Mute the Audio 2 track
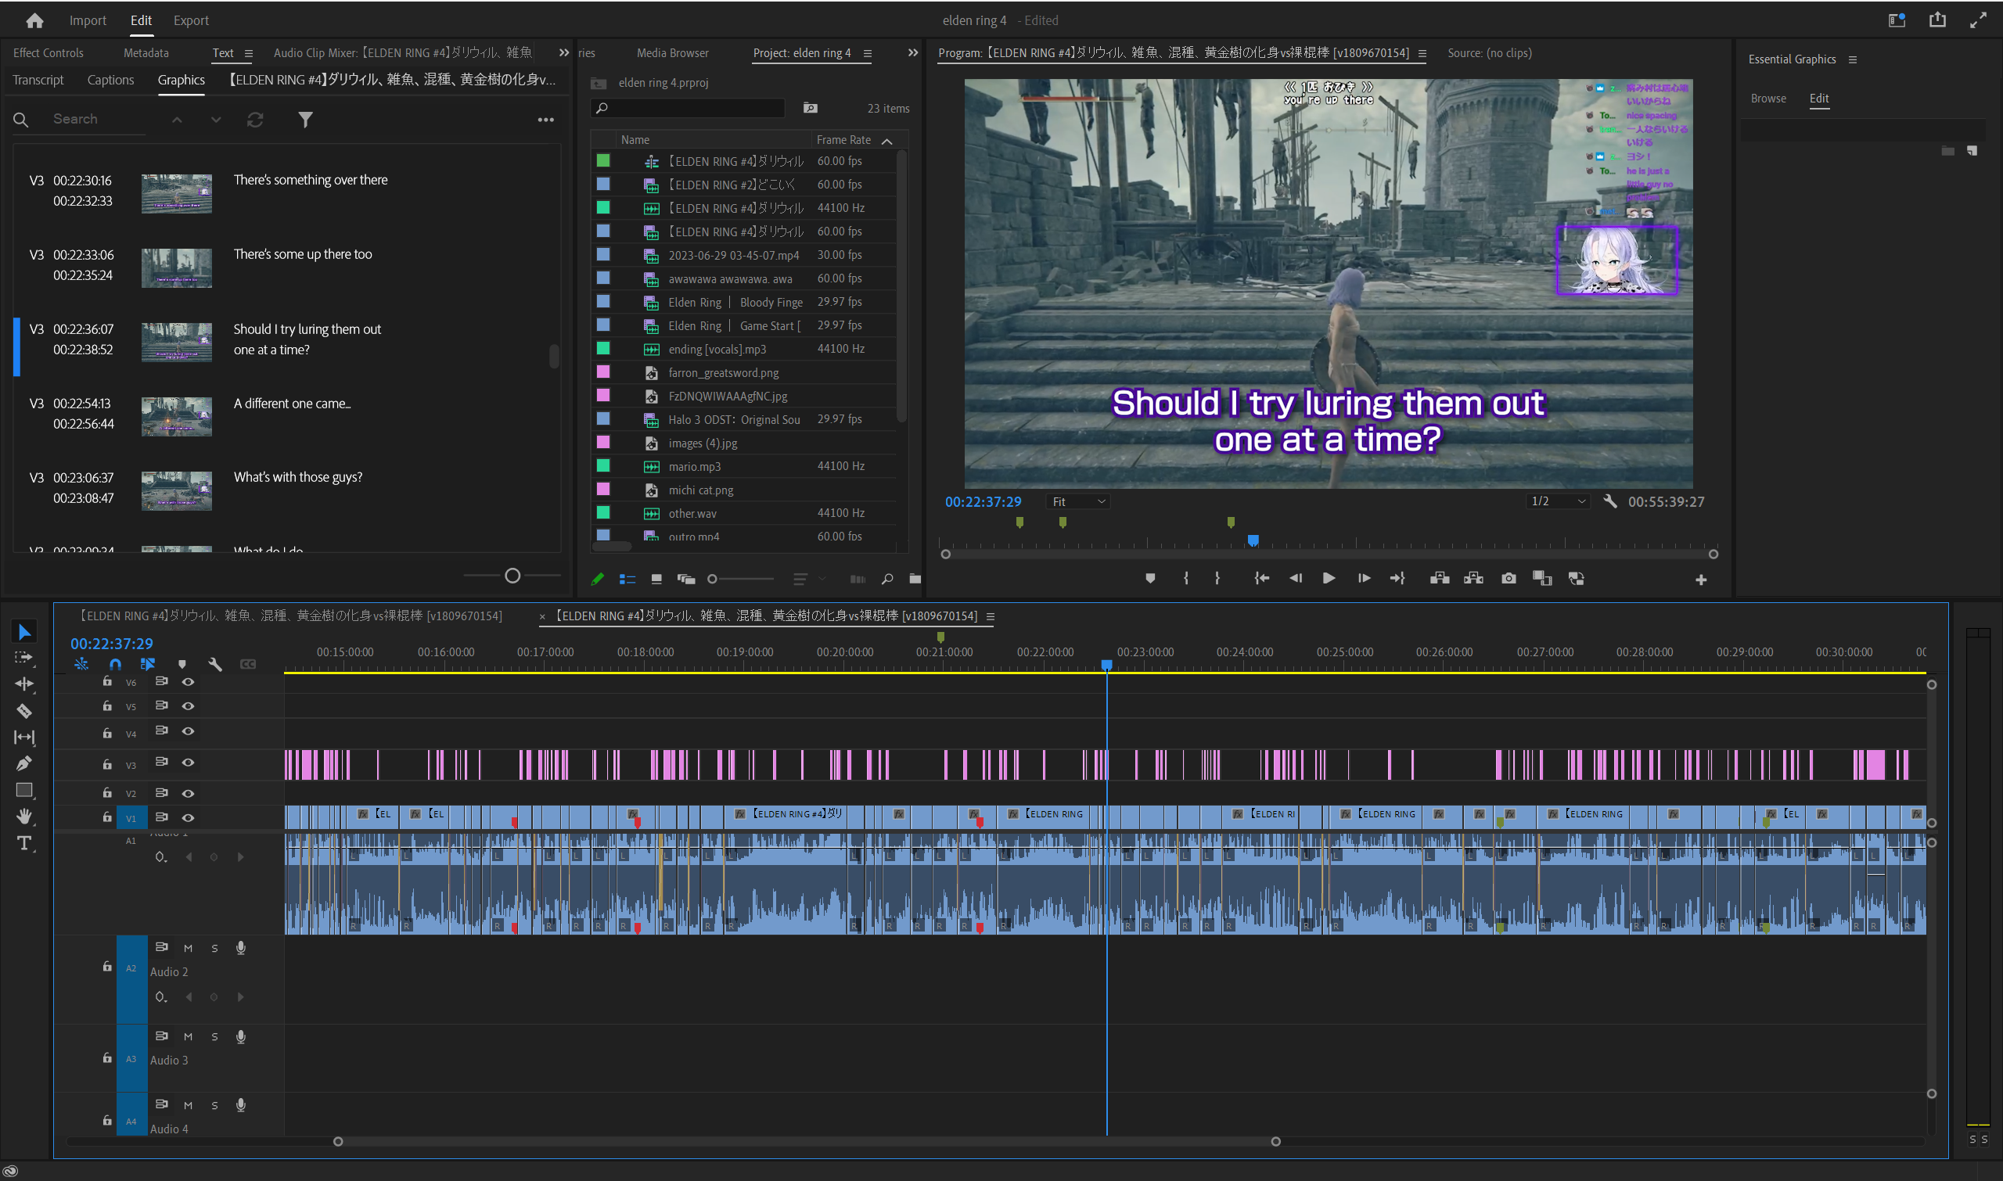Image resolution: width=2003 pixels, height=1181 pixels. pos(188,949)
